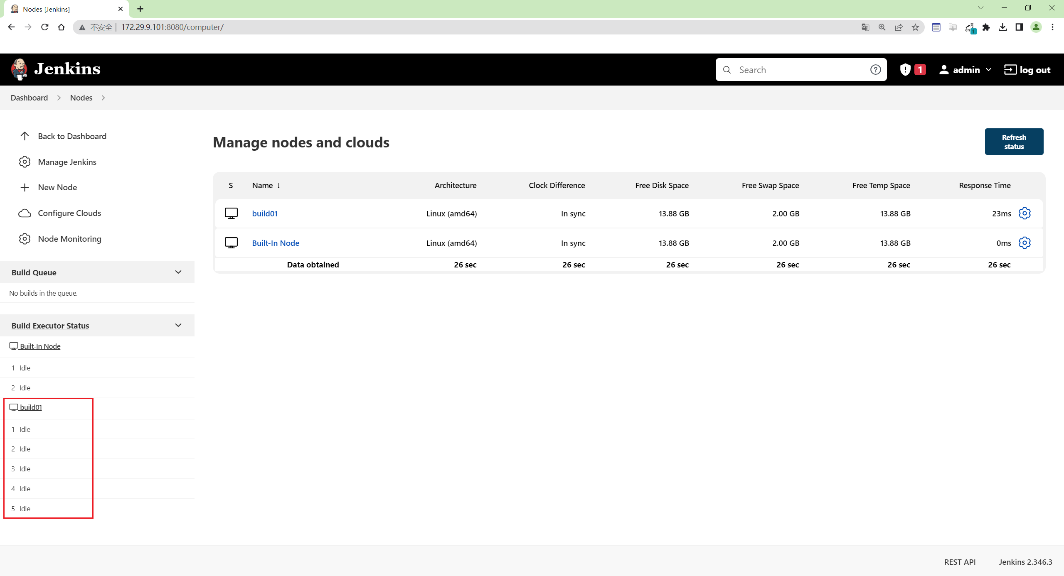Click the log out link
The width and height of the screenshot is (1064, 576).
pyautogui.click(x=1027, y=70)
